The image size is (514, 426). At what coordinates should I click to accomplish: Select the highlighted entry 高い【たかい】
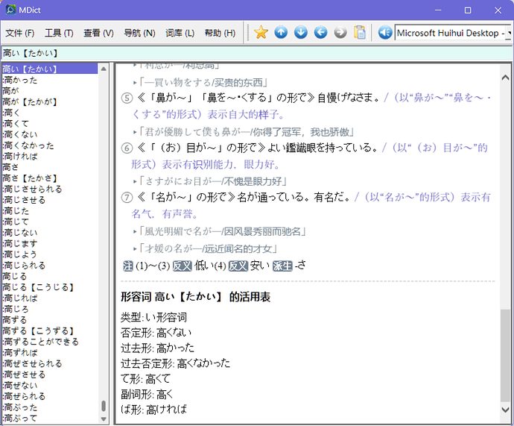tap(50, 69)
